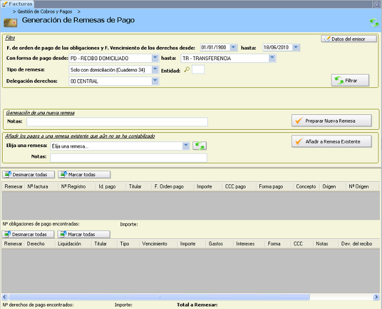The image size is (382, 309).
Task: Click Añadir a Remesa Existente
Action: [331, 141]
